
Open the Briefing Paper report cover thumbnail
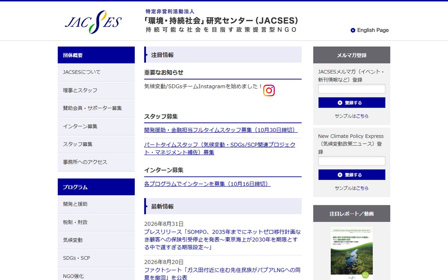pyautogui.click(x=352, y=254)
